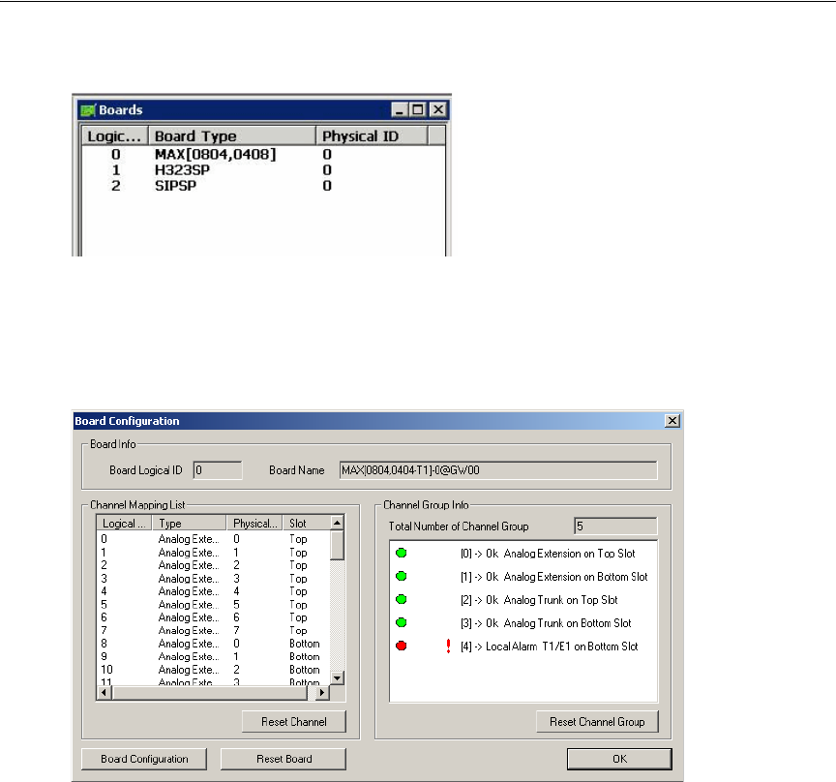Select '[3] -> Ok Analog Trunk on Bottom Slot'
The width and height of the screenshot is (836, 782).
coord(546,623)
